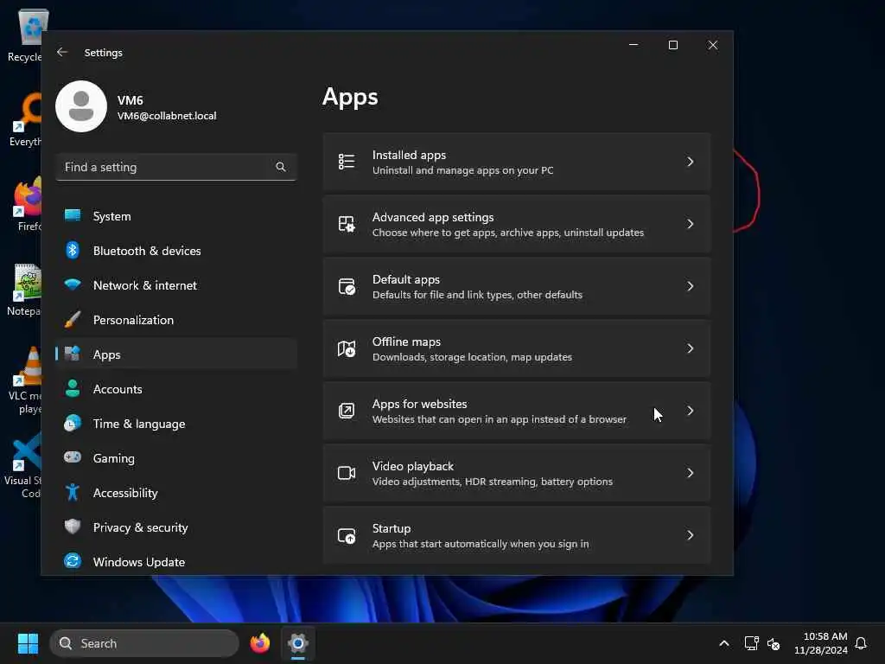This screenshot has width=885, height=664.
Task: Click the VM6@collabnet.local account email
Action: click(167, 116)
